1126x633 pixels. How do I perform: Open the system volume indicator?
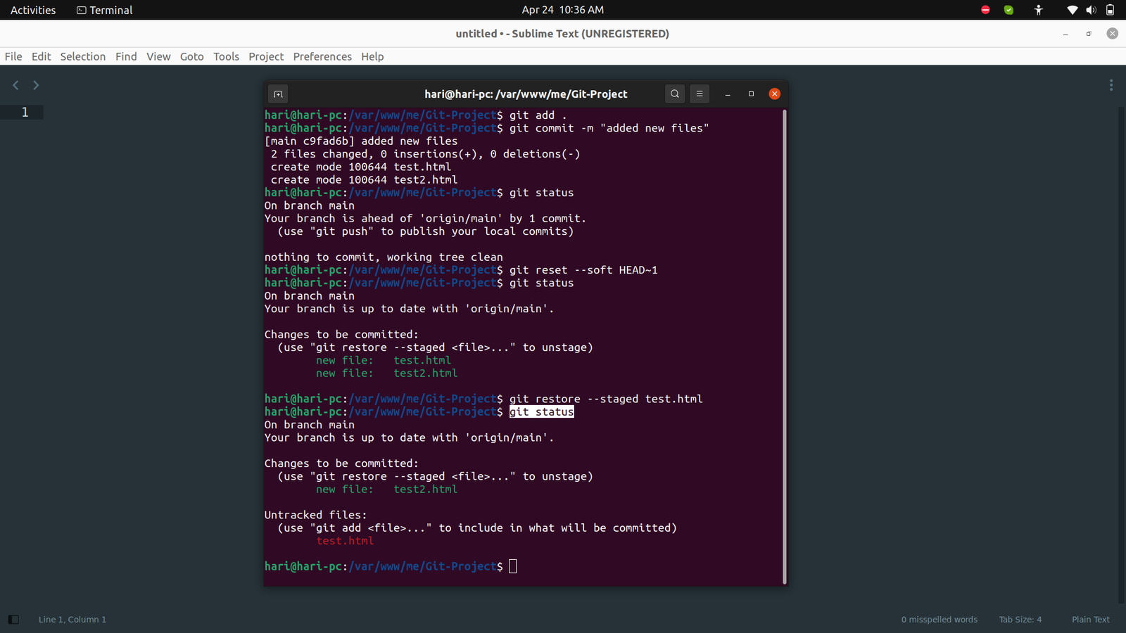(1091, 10)
